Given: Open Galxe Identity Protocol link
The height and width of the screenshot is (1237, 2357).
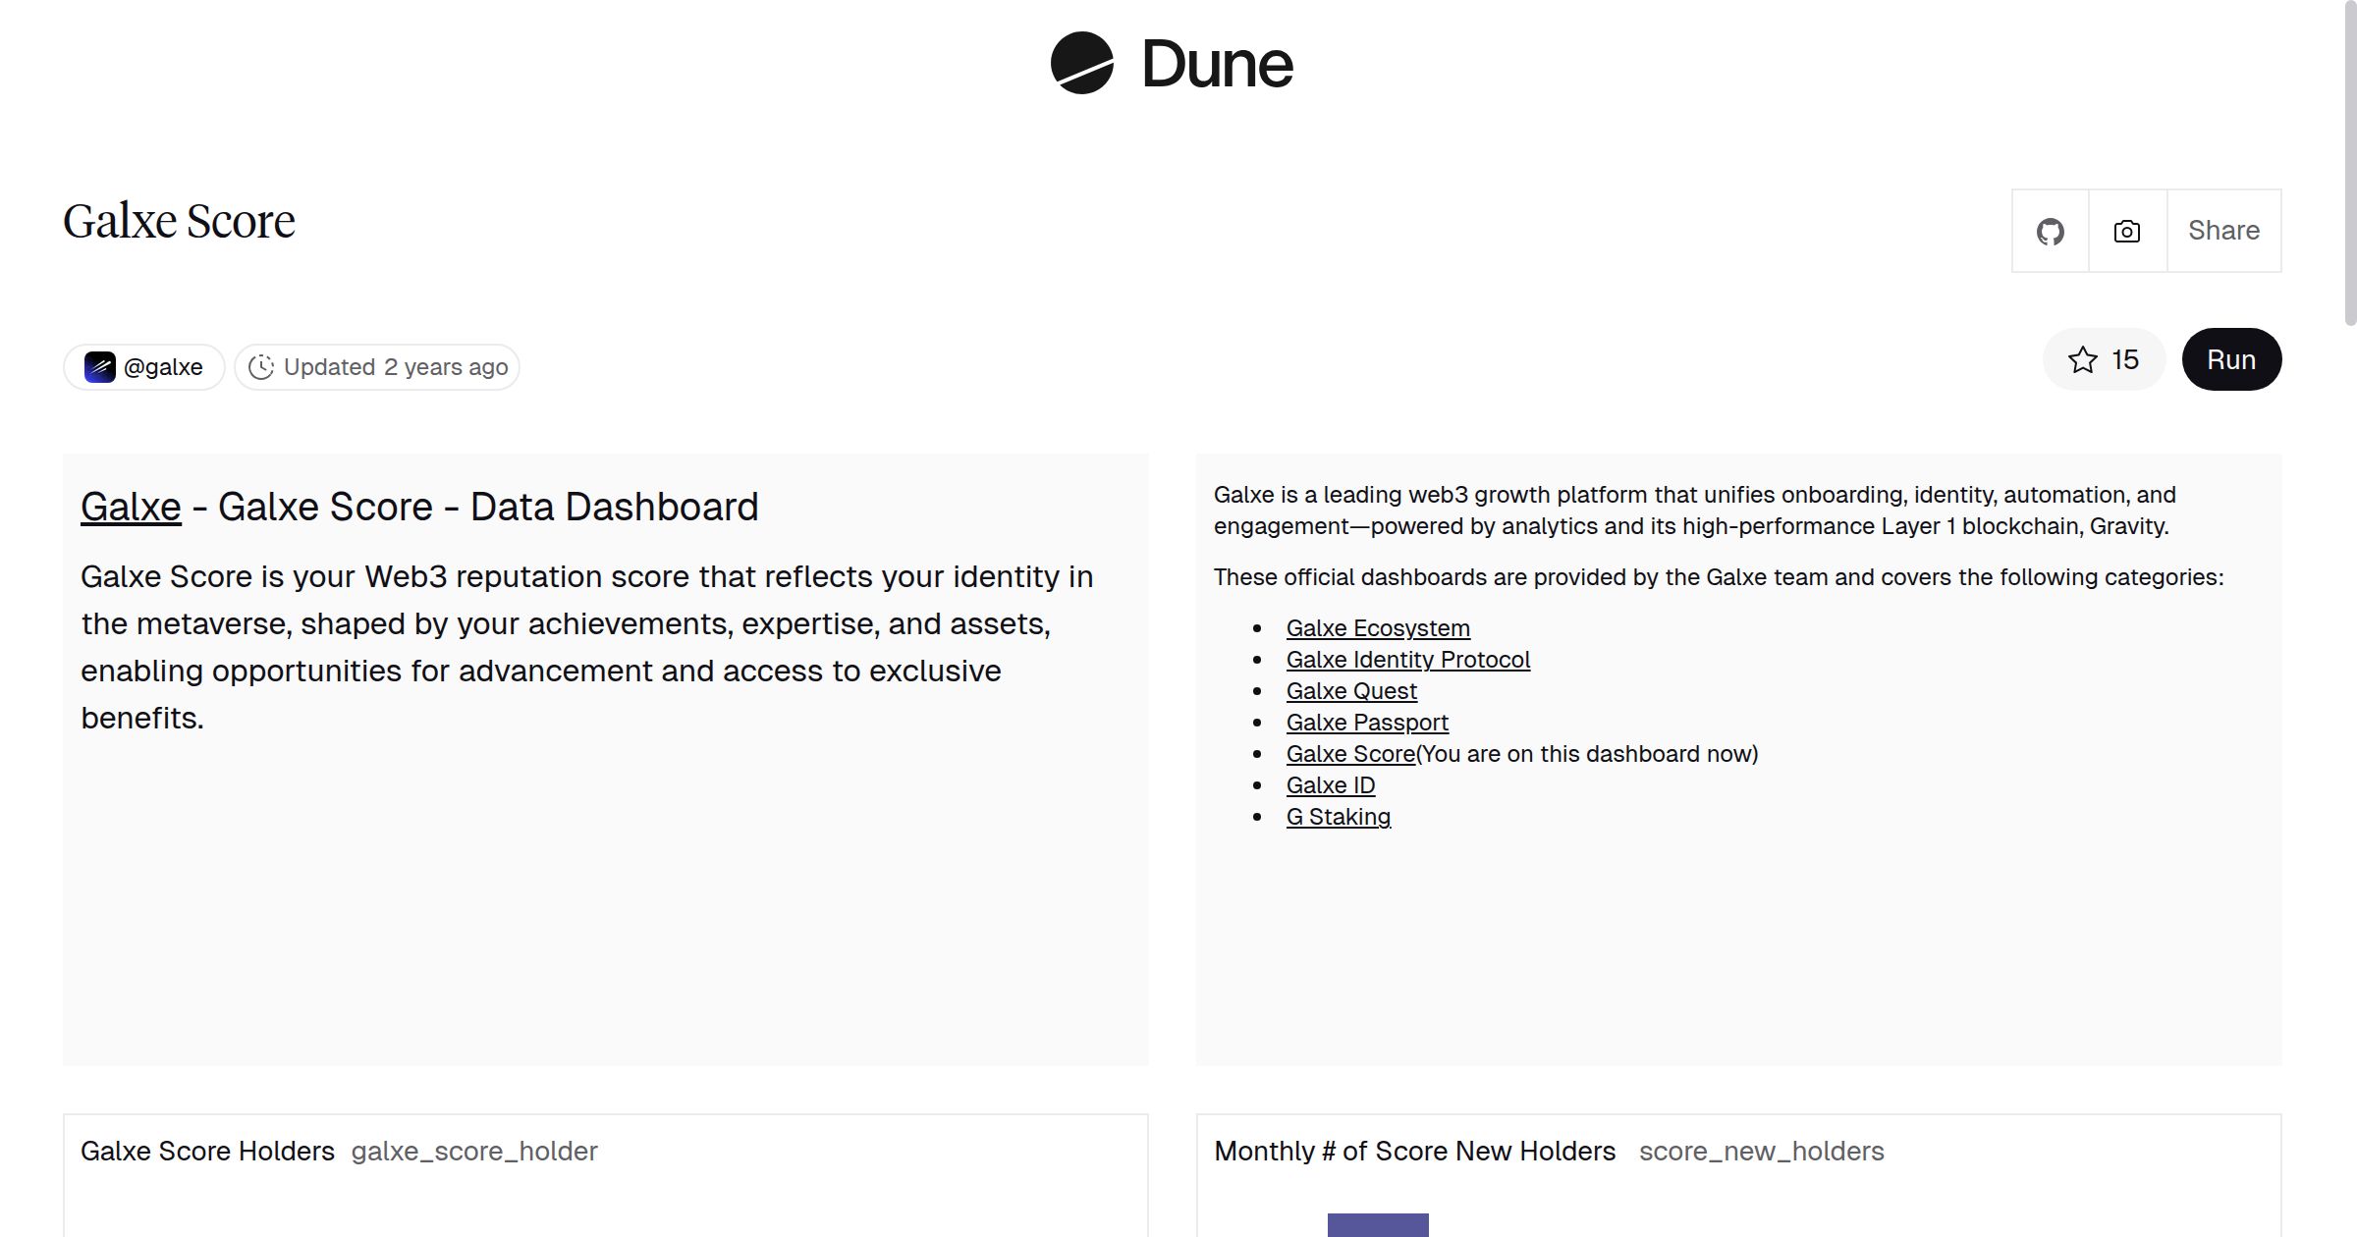Looking at the screenshot, I should [x=1407, y=660].
